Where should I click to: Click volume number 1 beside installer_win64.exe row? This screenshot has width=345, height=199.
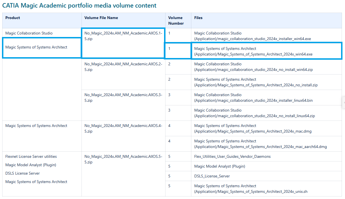coord(169,33)
